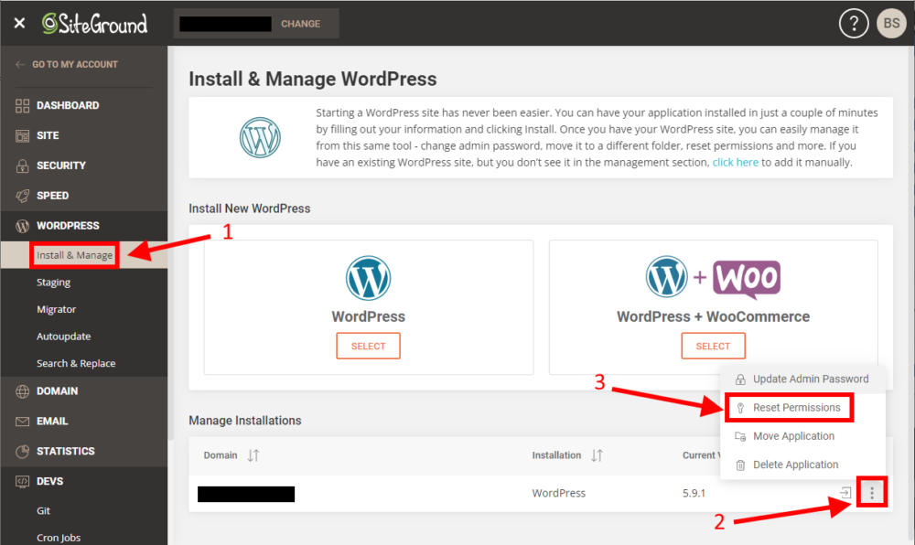Toggle the Installation column sort arrows
The width and height of the screenshot is (915, 545).
pos(597,454)
